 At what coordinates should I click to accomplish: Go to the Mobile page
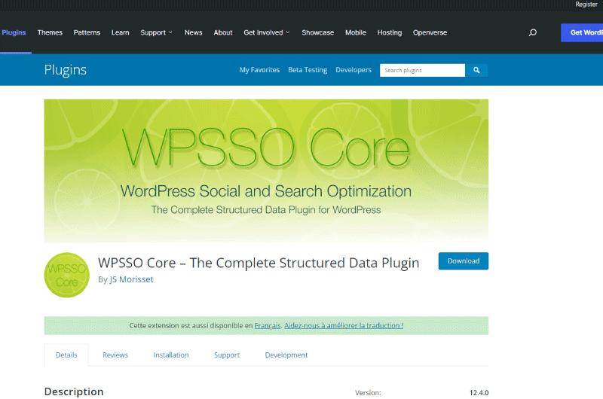pyautogui.click(x=356, y=32)
